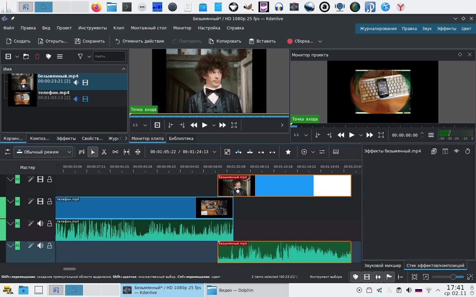
Task: Click the clip monitor seek bar
Action: click(209, 116)
